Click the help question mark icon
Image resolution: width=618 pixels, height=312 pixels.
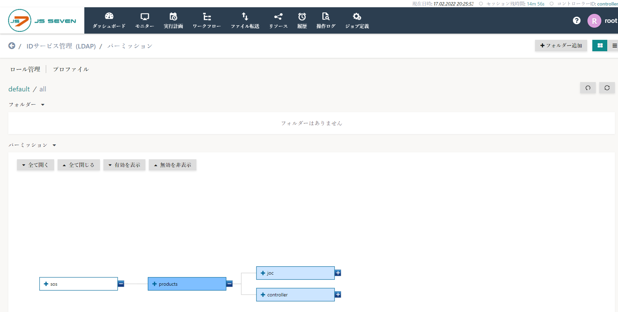(x=576, y=20)
